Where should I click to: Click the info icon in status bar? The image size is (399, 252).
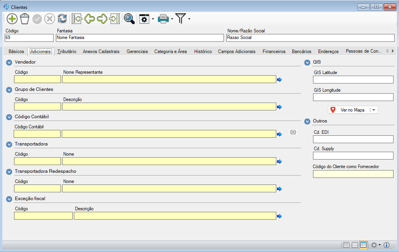(386, 245)
